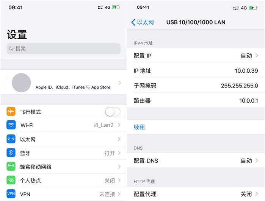The height and width of the screenshot is (201, 265).
Task: Tap hotspot status 关闭
Action: click(x=110, y=181)
